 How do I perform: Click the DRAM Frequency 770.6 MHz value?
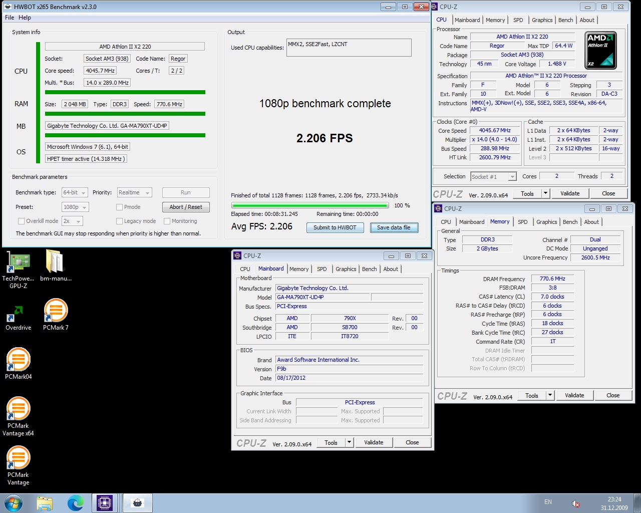(x=552, y=279)
